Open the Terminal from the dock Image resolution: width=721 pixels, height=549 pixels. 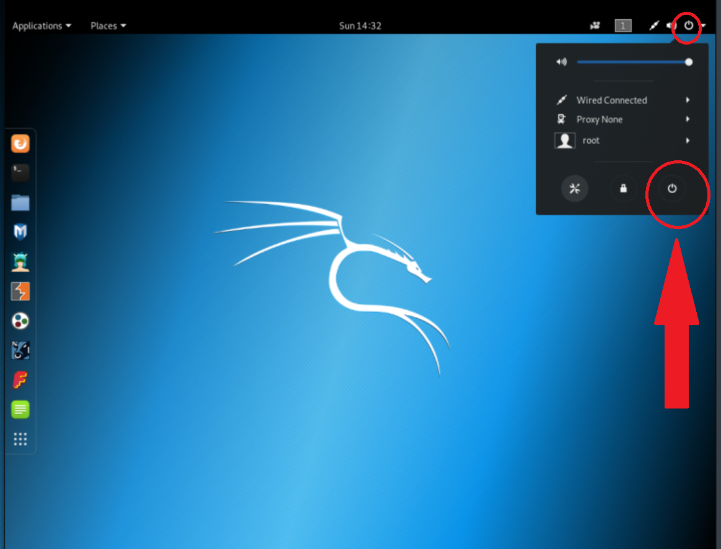pos(20,173)
